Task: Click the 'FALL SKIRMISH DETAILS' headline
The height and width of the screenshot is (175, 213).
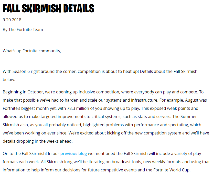Action: point(48,8)
